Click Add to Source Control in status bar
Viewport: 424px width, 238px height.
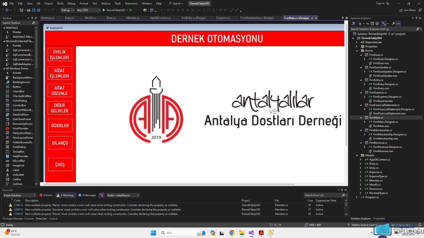click(364, 225)
